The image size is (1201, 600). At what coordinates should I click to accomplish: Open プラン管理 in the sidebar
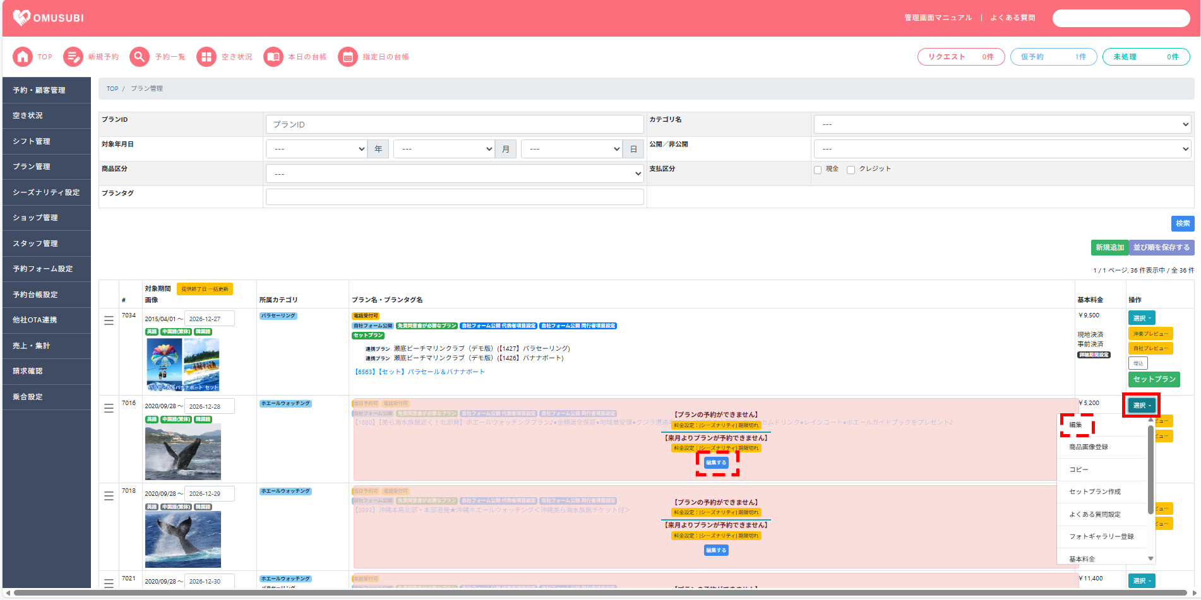32,167
